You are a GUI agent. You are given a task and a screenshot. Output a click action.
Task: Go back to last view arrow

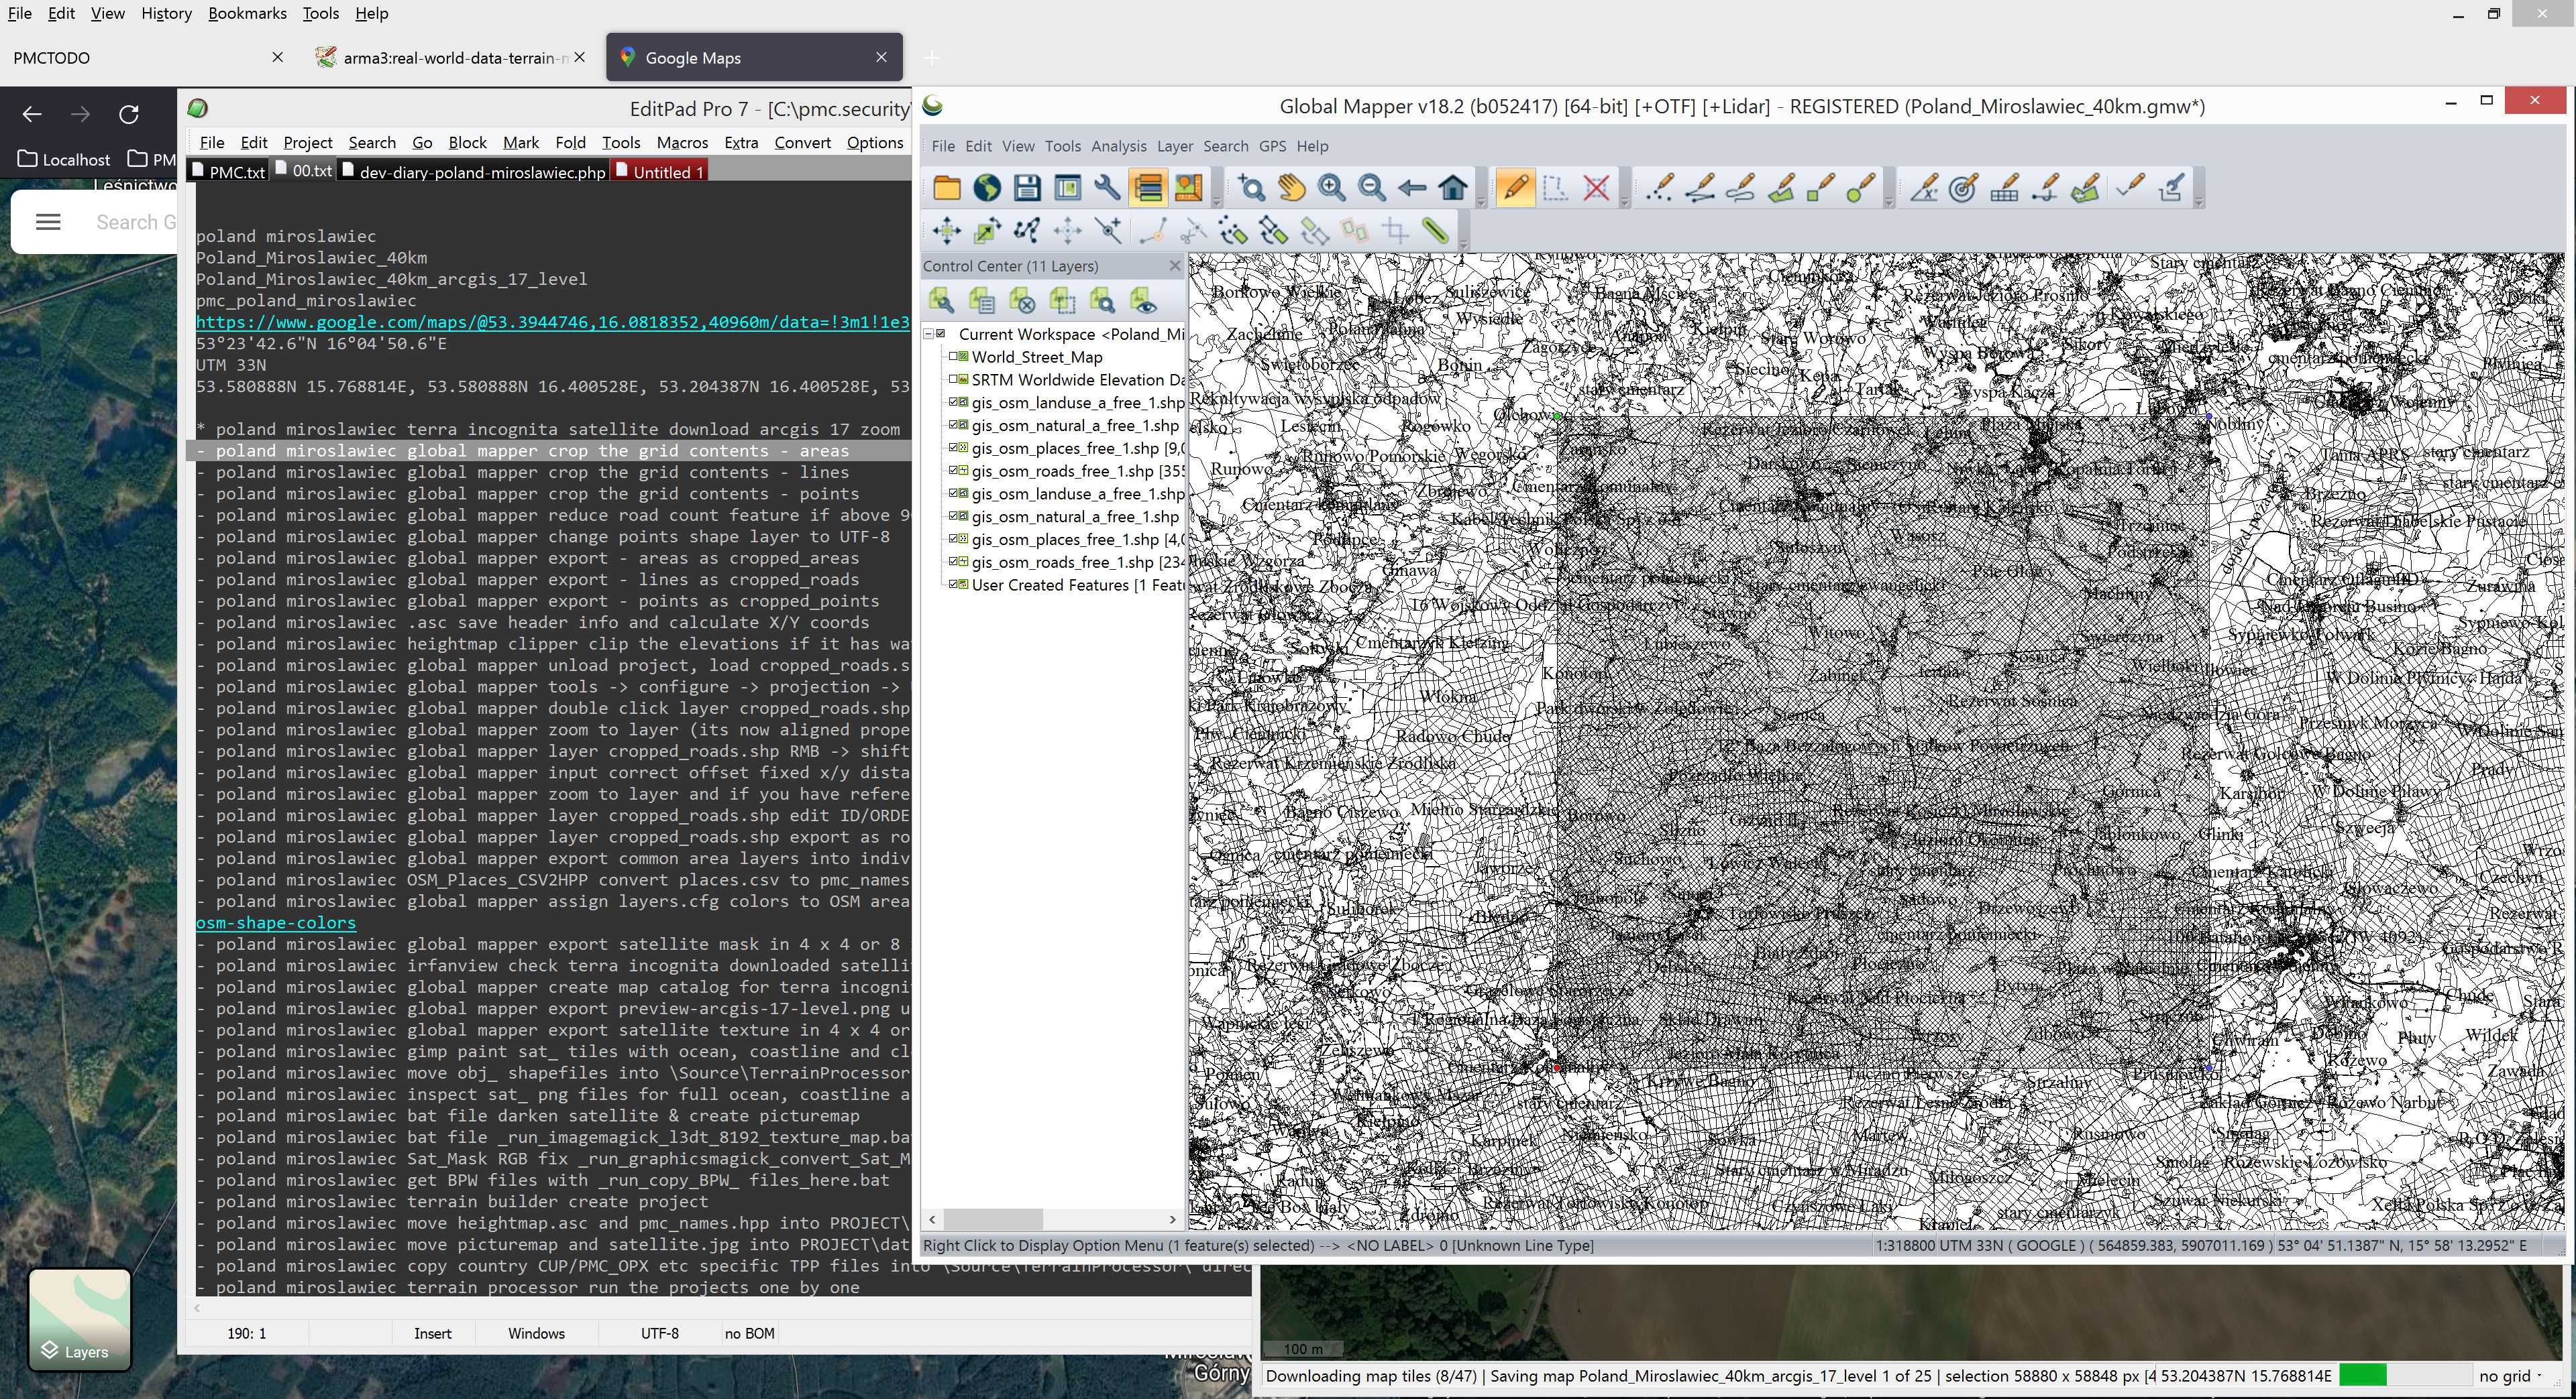(1412, 188)
